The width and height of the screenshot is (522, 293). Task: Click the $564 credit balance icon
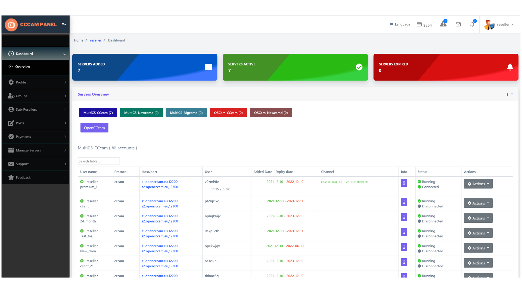[x=419, y=24]
